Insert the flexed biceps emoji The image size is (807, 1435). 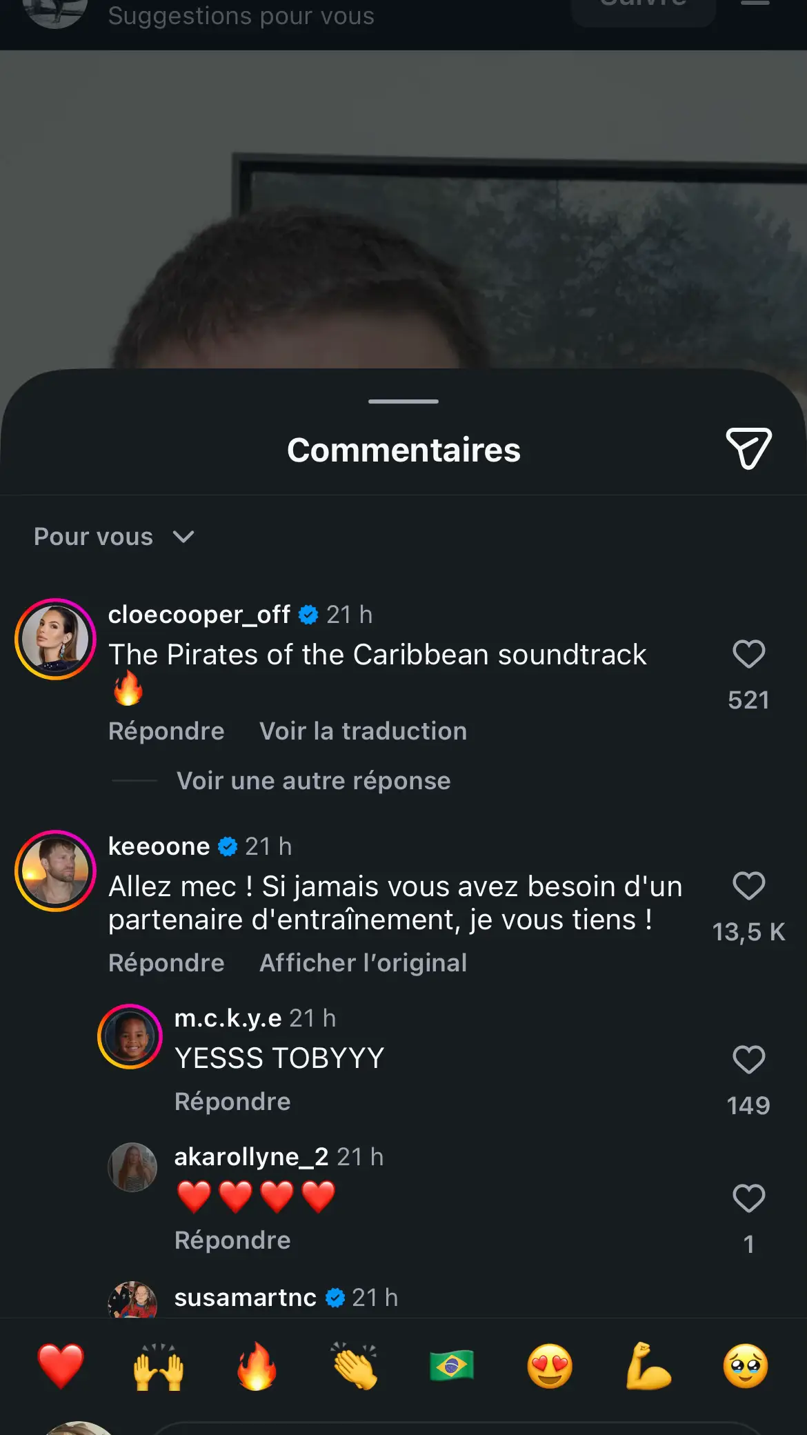(648, 1366)
